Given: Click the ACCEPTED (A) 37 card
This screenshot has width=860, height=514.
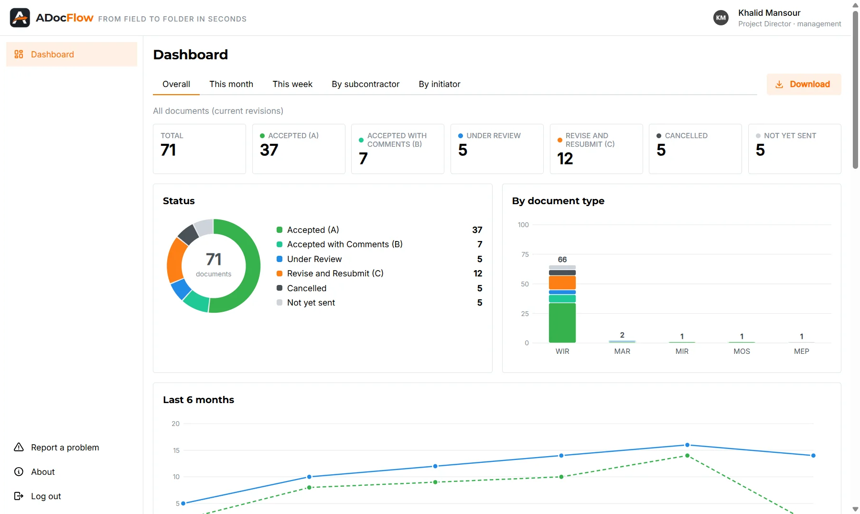Looking at the screenshot, I should pos(299,149).
